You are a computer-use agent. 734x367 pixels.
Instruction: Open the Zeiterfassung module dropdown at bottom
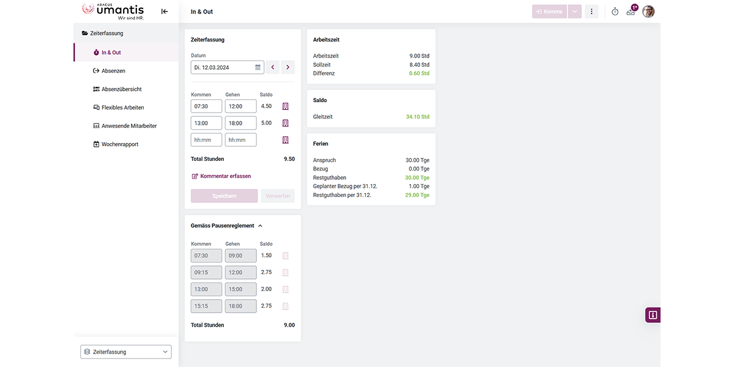(x=126, y=352)
